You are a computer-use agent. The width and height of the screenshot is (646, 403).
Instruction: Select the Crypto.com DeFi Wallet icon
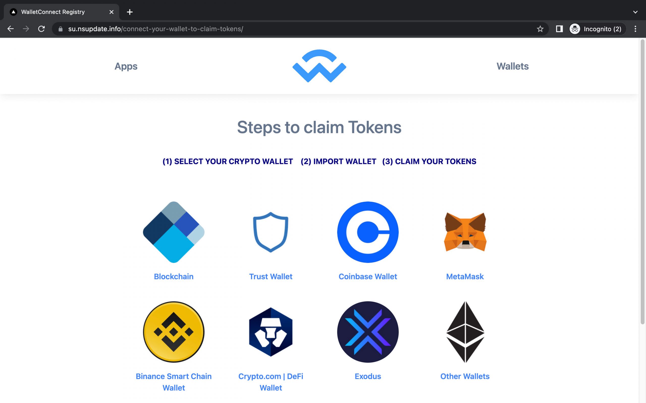click(271, 331)
